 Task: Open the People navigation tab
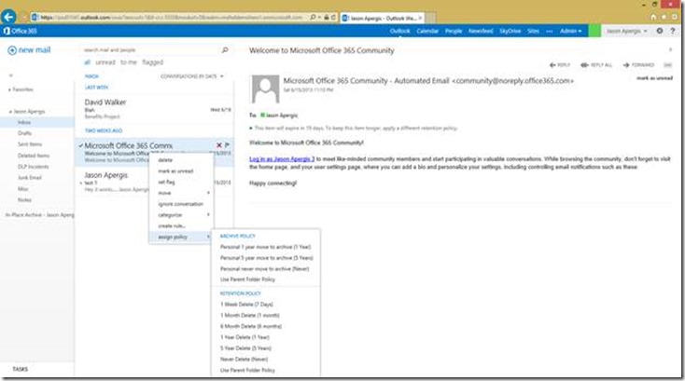[x=454, y=31]
